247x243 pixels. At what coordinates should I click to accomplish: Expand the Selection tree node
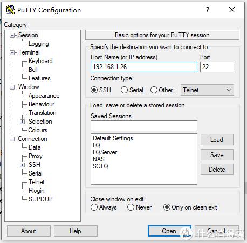(x=22, y=122)
